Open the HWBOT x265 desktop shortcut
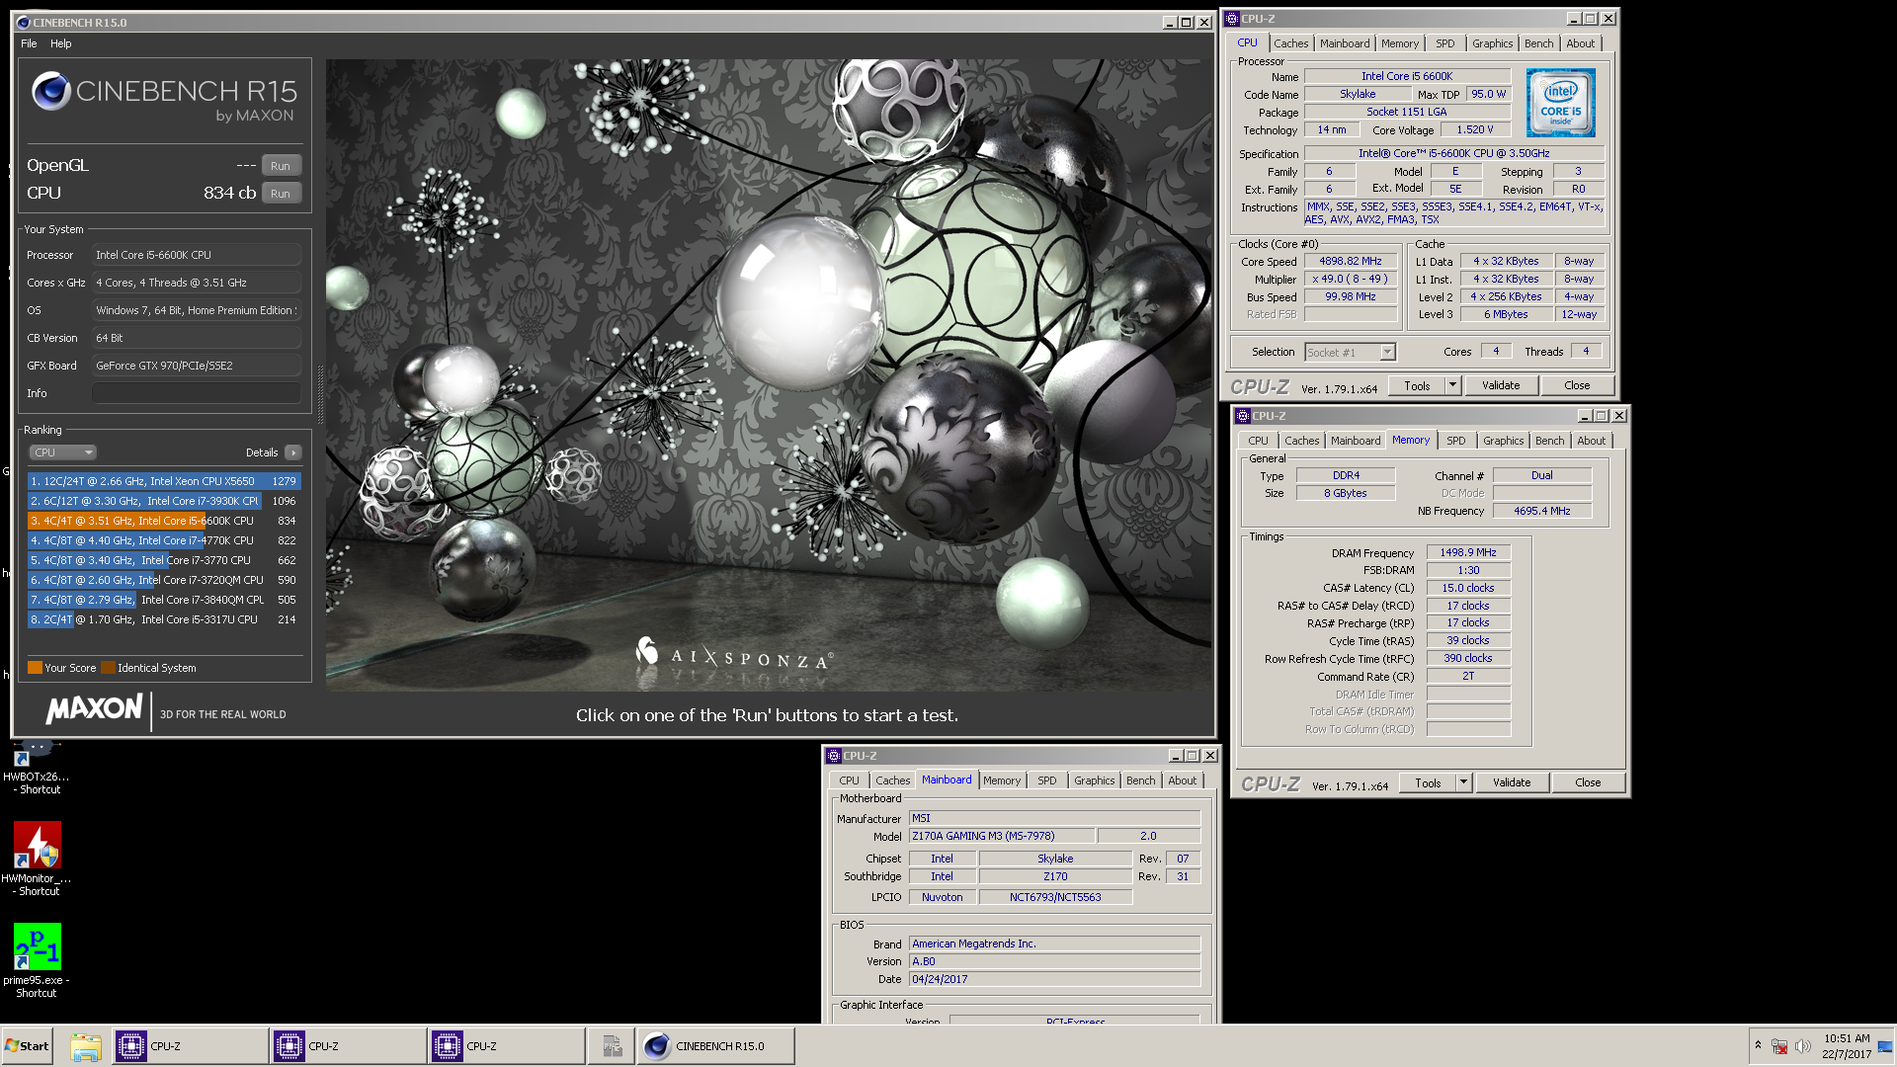The width and height of the screenshot is (1897, 1067). (x=35, y=766)
